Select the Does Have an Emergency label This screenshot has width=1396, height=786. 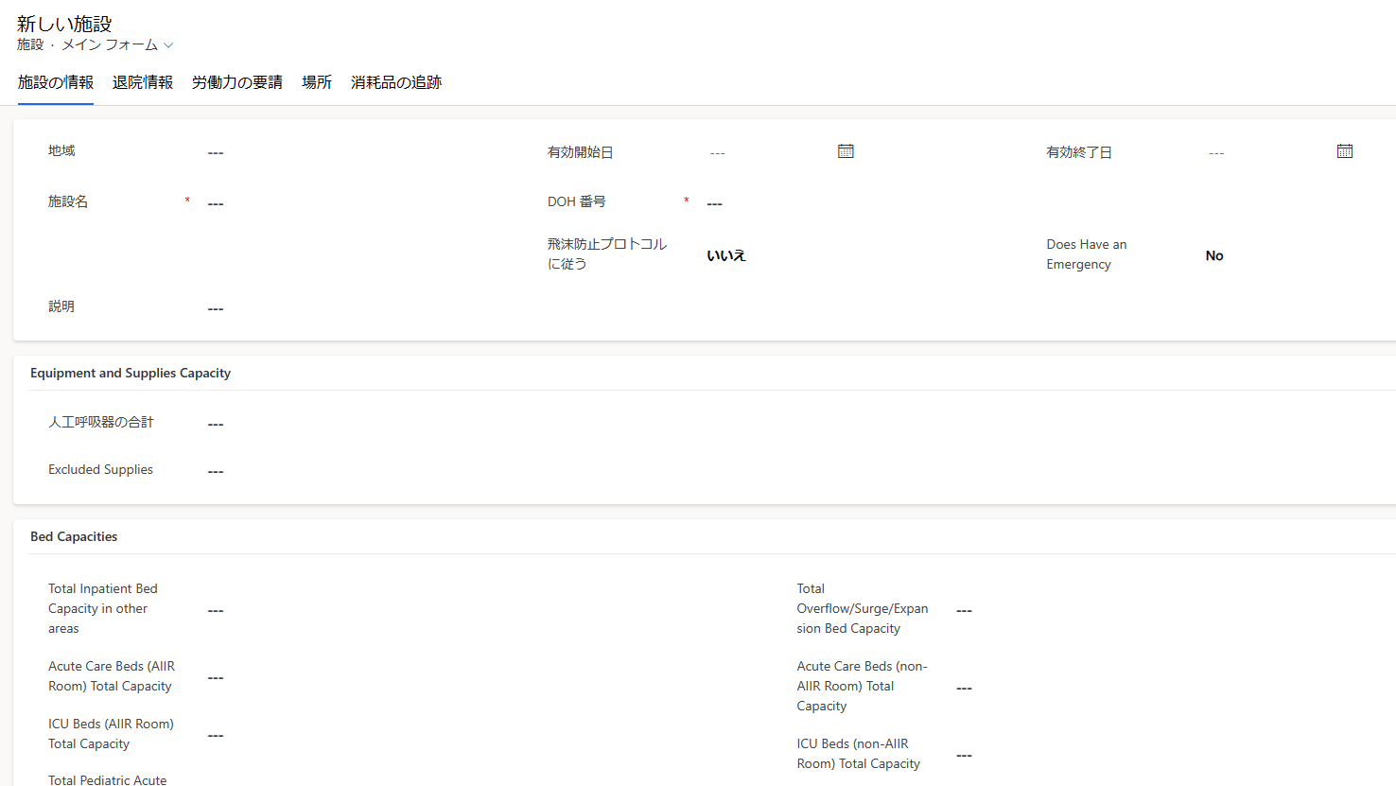click(1087, 254)
